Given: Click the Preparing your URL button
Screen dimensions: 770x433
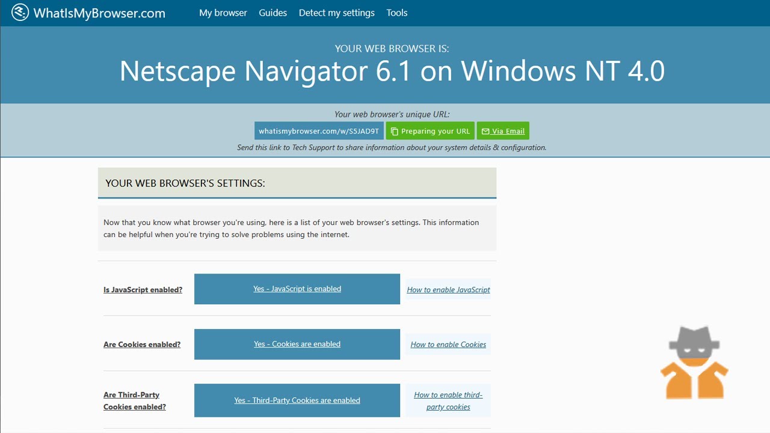Looking at the screenshot, I should (x=430, y=131).
